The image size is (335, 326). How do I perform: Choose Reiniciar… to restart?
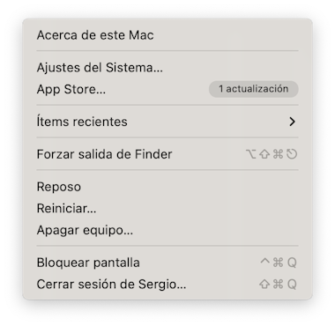click(x=167, y=208)
